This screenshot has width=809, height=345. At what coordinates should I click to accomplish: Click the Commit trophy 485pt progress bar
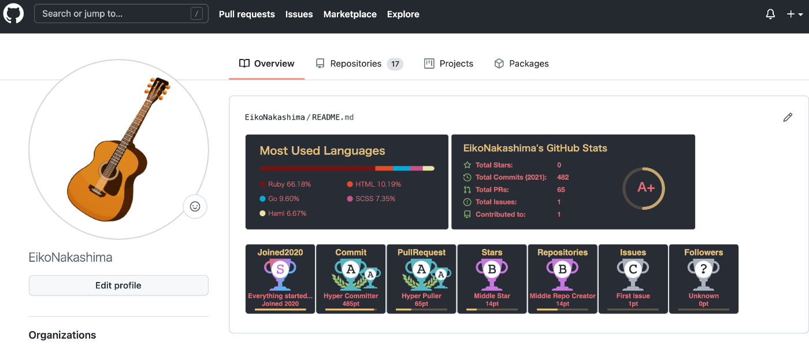tap(351, 310)
